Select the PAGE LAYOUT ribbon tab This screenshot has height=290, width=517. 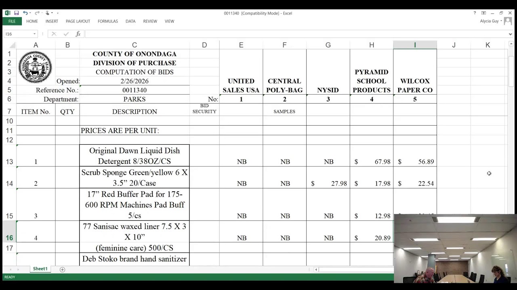(78, 21)
